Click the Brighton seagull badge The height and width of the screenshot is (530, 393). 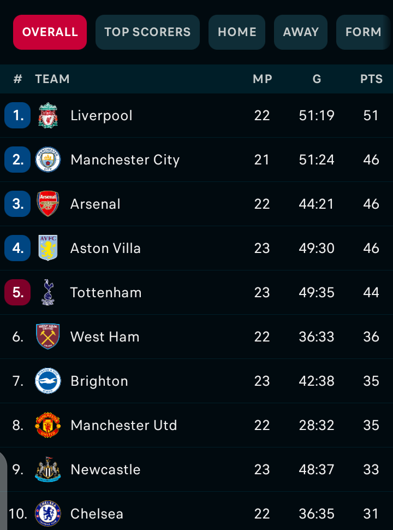click(48, 381)
